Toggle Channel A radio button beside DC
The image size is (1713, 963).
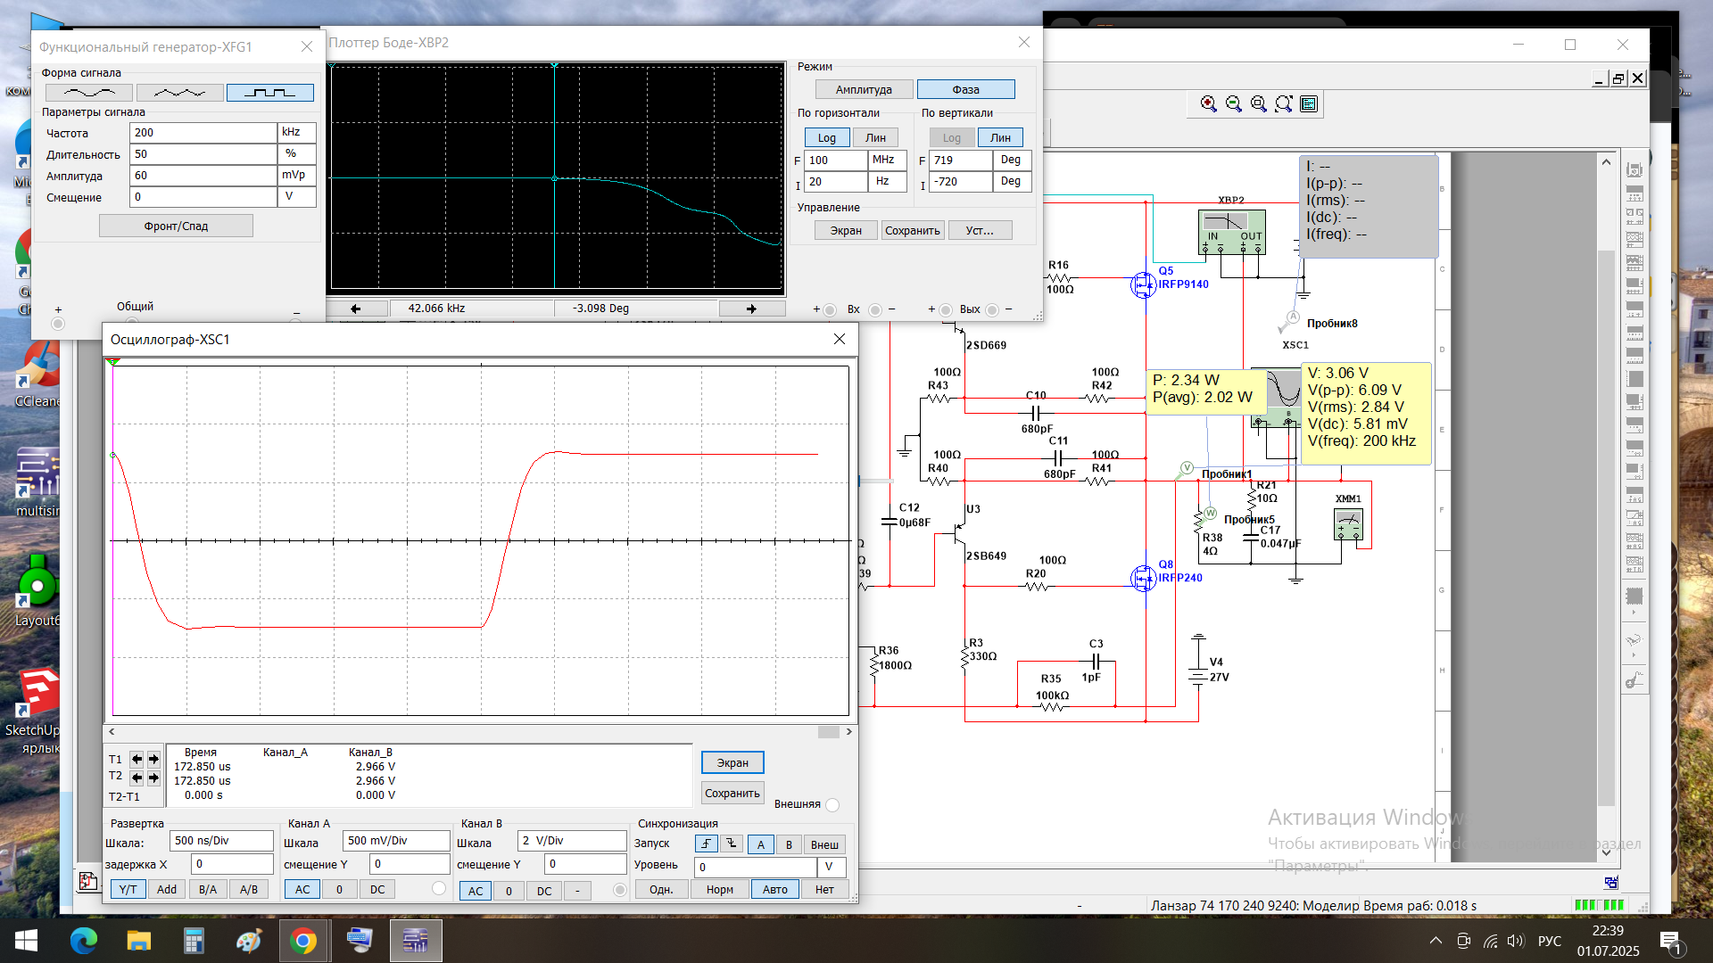coord(438,889)
